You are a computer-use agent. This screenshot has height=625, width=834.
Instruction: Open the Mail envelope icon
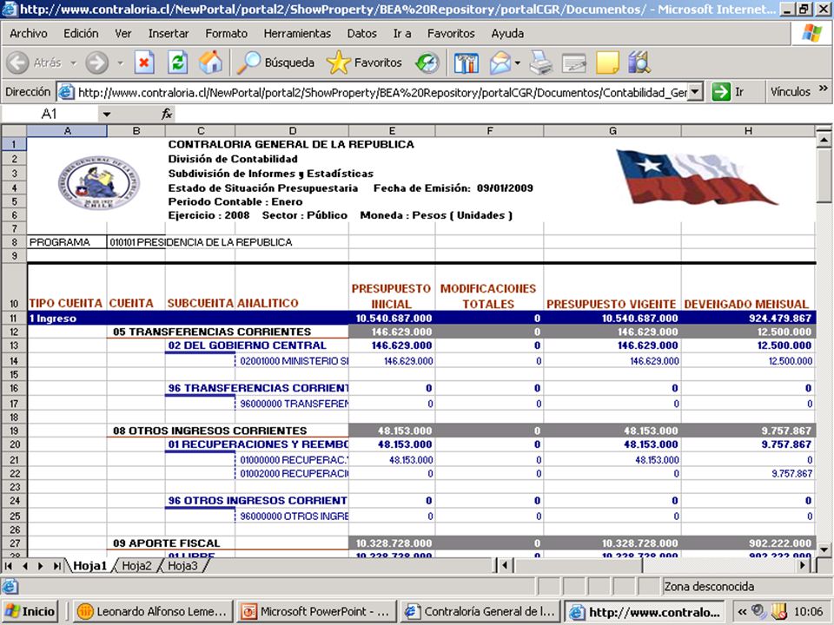[500, 62]
